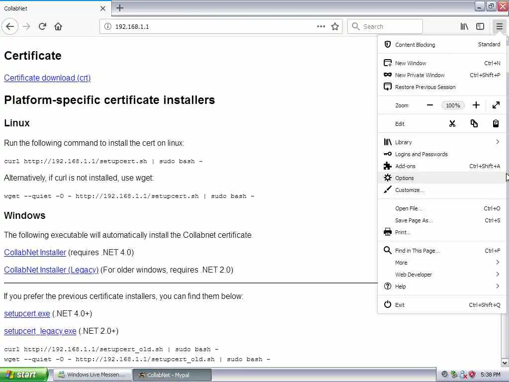Reset zoom via 100% indicator
The image size is (509, 382).
[x=453, y=105]
